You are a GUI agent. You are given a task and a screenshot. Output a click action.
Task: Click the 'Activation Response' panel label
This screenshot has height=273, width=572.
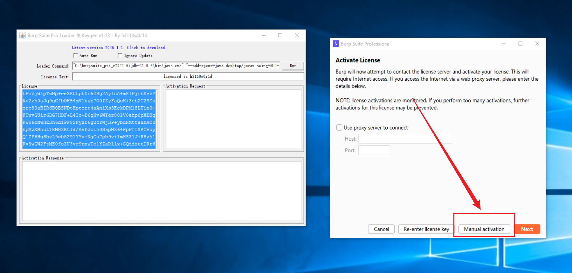pos(43,158)
